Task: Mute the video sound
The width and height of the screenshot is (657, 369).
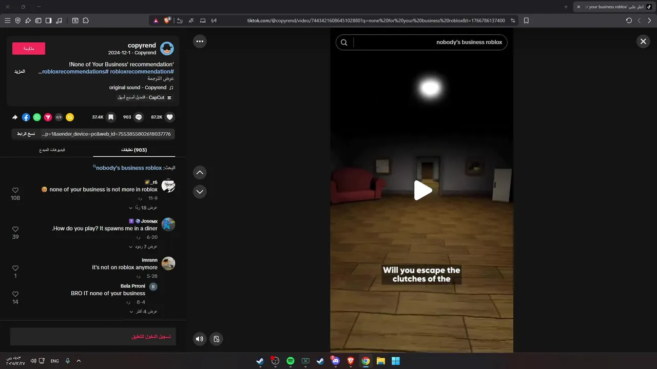Action: click(x=200, y=339)
